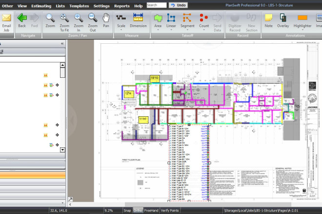Click the "GENERAL NOTES" heading on drawing

pos(283,168)
